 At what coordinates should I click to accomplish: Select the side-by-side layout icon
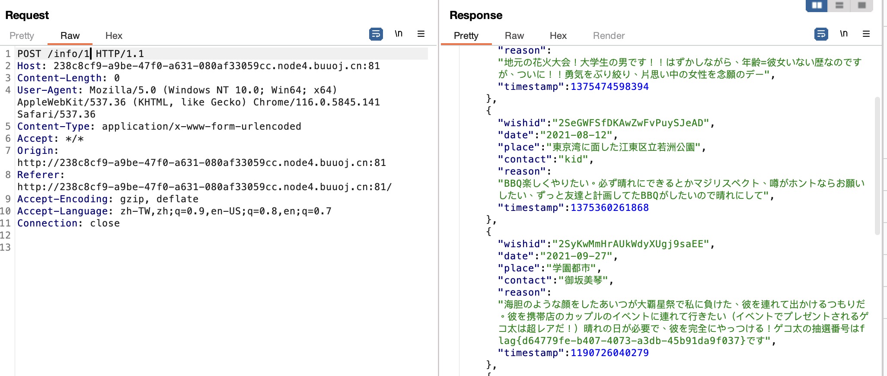(817, 5)
